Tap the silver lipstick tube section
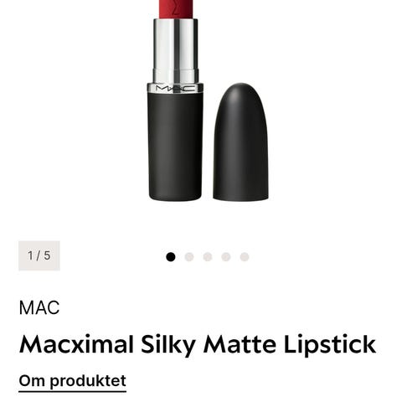This screenshot has width=402, height=402. [176, 51]
